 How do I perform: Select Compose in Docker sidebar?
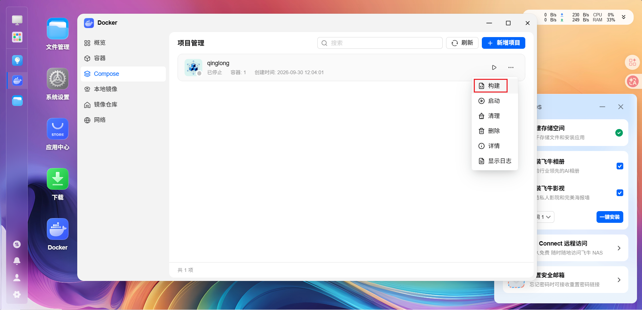[x=123, y=74]
